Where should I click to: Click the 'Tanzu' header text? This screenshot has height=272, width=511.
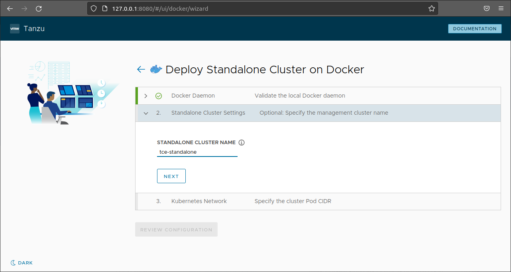pyautogui.click(x=34, y=29)
